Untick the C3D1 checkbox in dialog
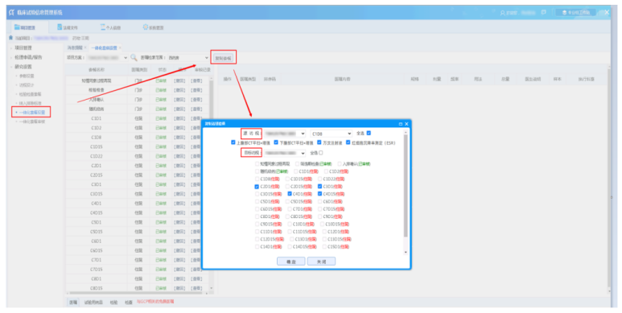This screenshot has width=622, height=313. point(319,187)
